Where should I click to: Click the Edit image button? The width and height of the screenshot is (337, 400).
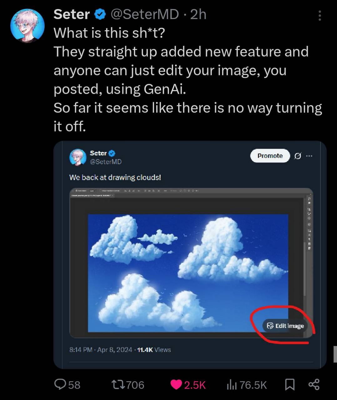tap(285, 326)
